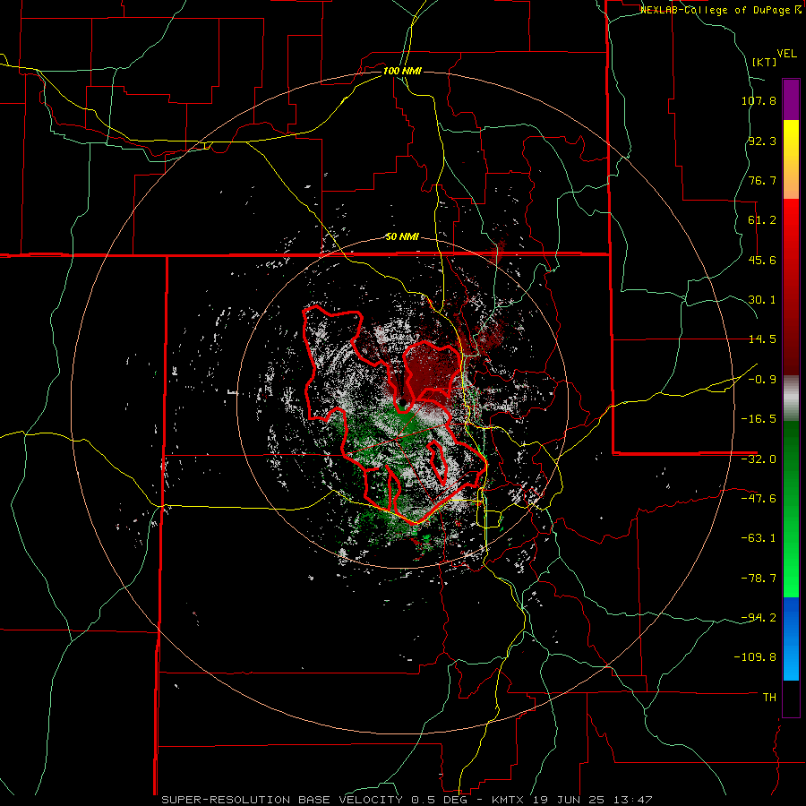Pick the blue segment of the color bar

click(791, 639)
